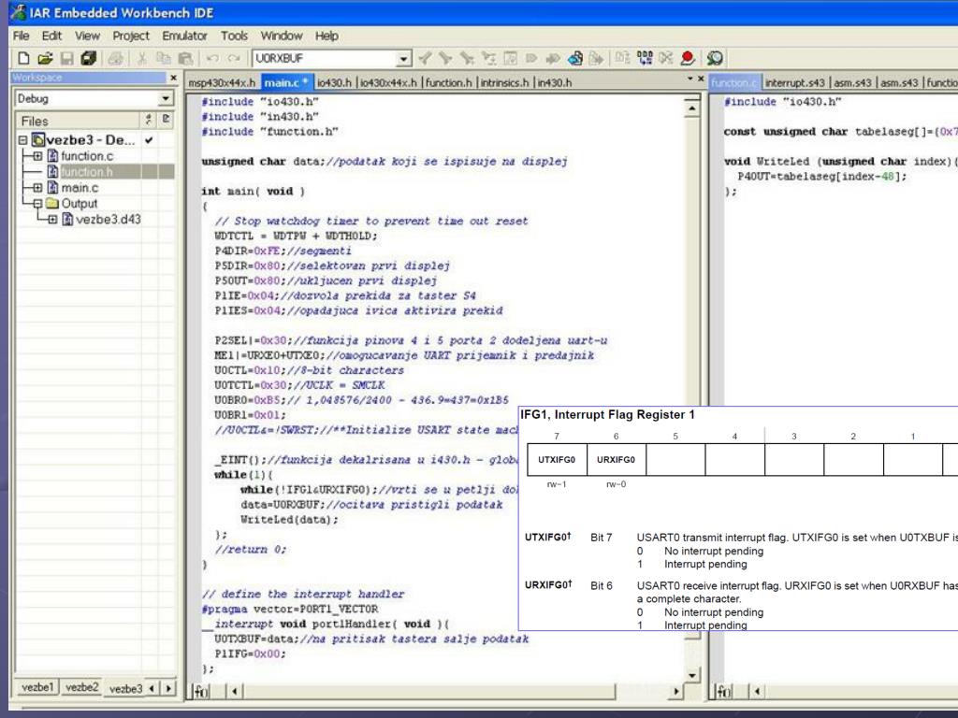Click the main.c horizontal scroll right arrow
This screenshot has height=718, width=958.
pos(675,691)
